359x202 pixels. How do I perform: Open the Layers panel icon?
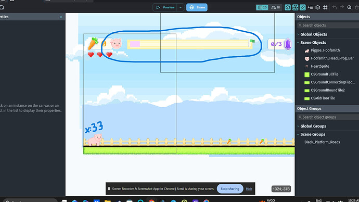tap(317, 7)
